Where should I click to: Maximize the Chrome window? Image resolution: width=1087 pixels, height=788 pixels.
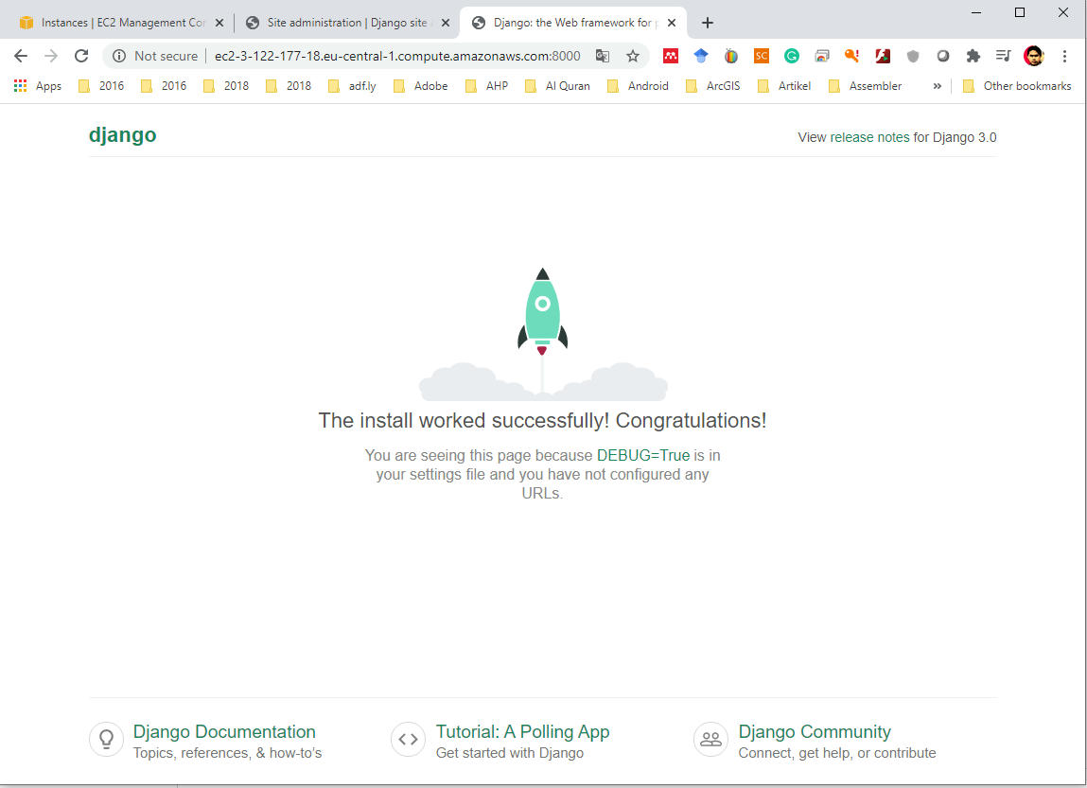tap(1020, 12)
